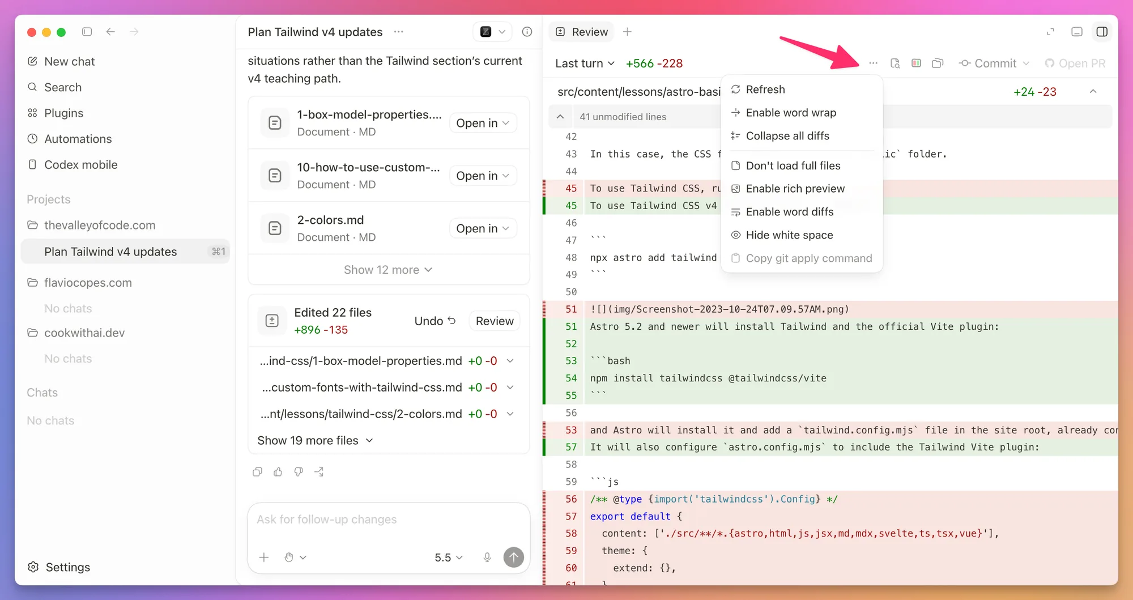Viewport: 1133px width, 600px height.
Task: Go back with the left arrow
Action: (110, 32)
